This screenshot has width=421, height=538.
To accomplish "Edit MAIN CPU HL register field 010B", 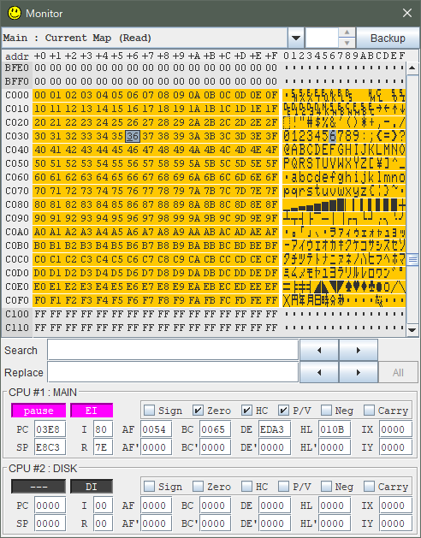I will point(334,429).
